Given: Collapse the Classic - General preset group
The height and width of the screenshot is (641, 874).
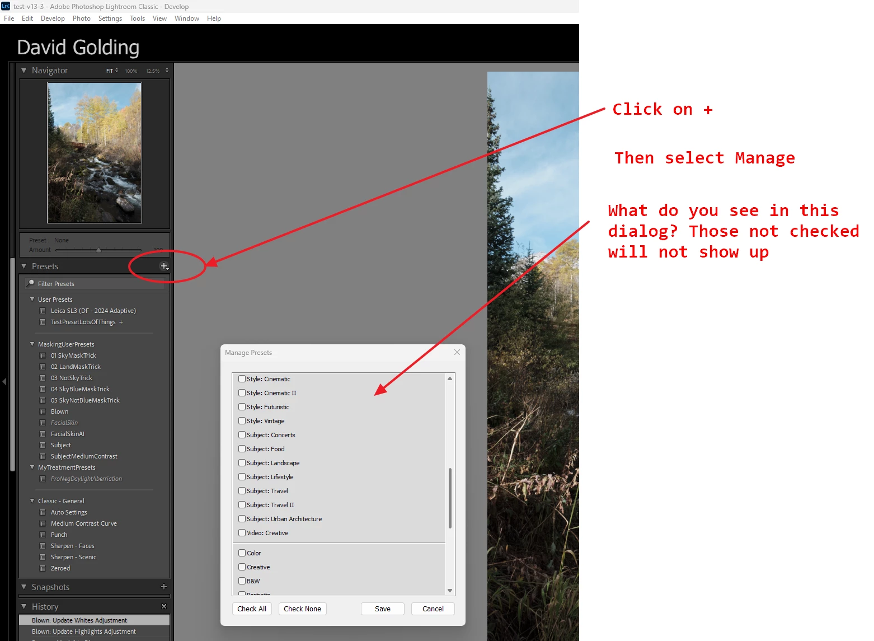Looking at the screenshot, I should click(x=32, y=501).
